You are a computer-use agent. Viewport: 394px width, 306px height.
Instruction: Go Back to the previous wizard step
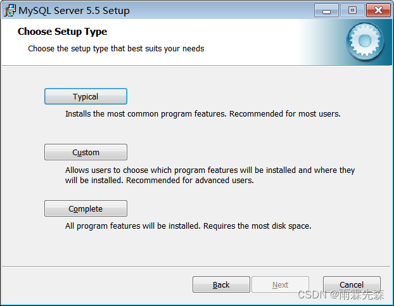point(221,284)
